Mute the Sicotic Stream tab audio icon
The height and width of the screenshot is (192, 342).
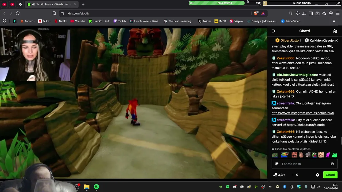[33, 5]
